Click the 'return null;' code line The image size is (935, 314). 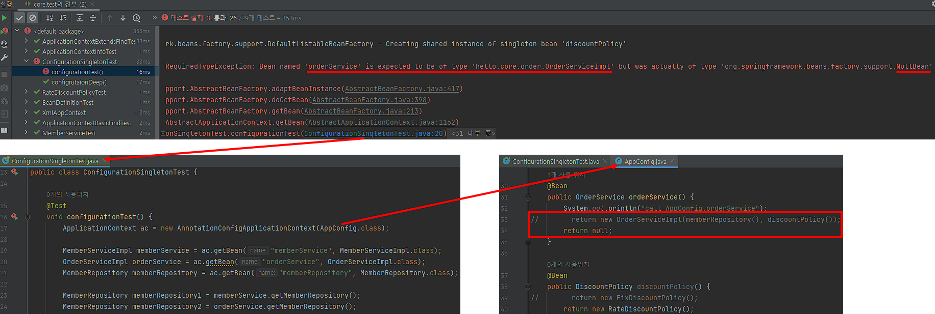[587, 231]
